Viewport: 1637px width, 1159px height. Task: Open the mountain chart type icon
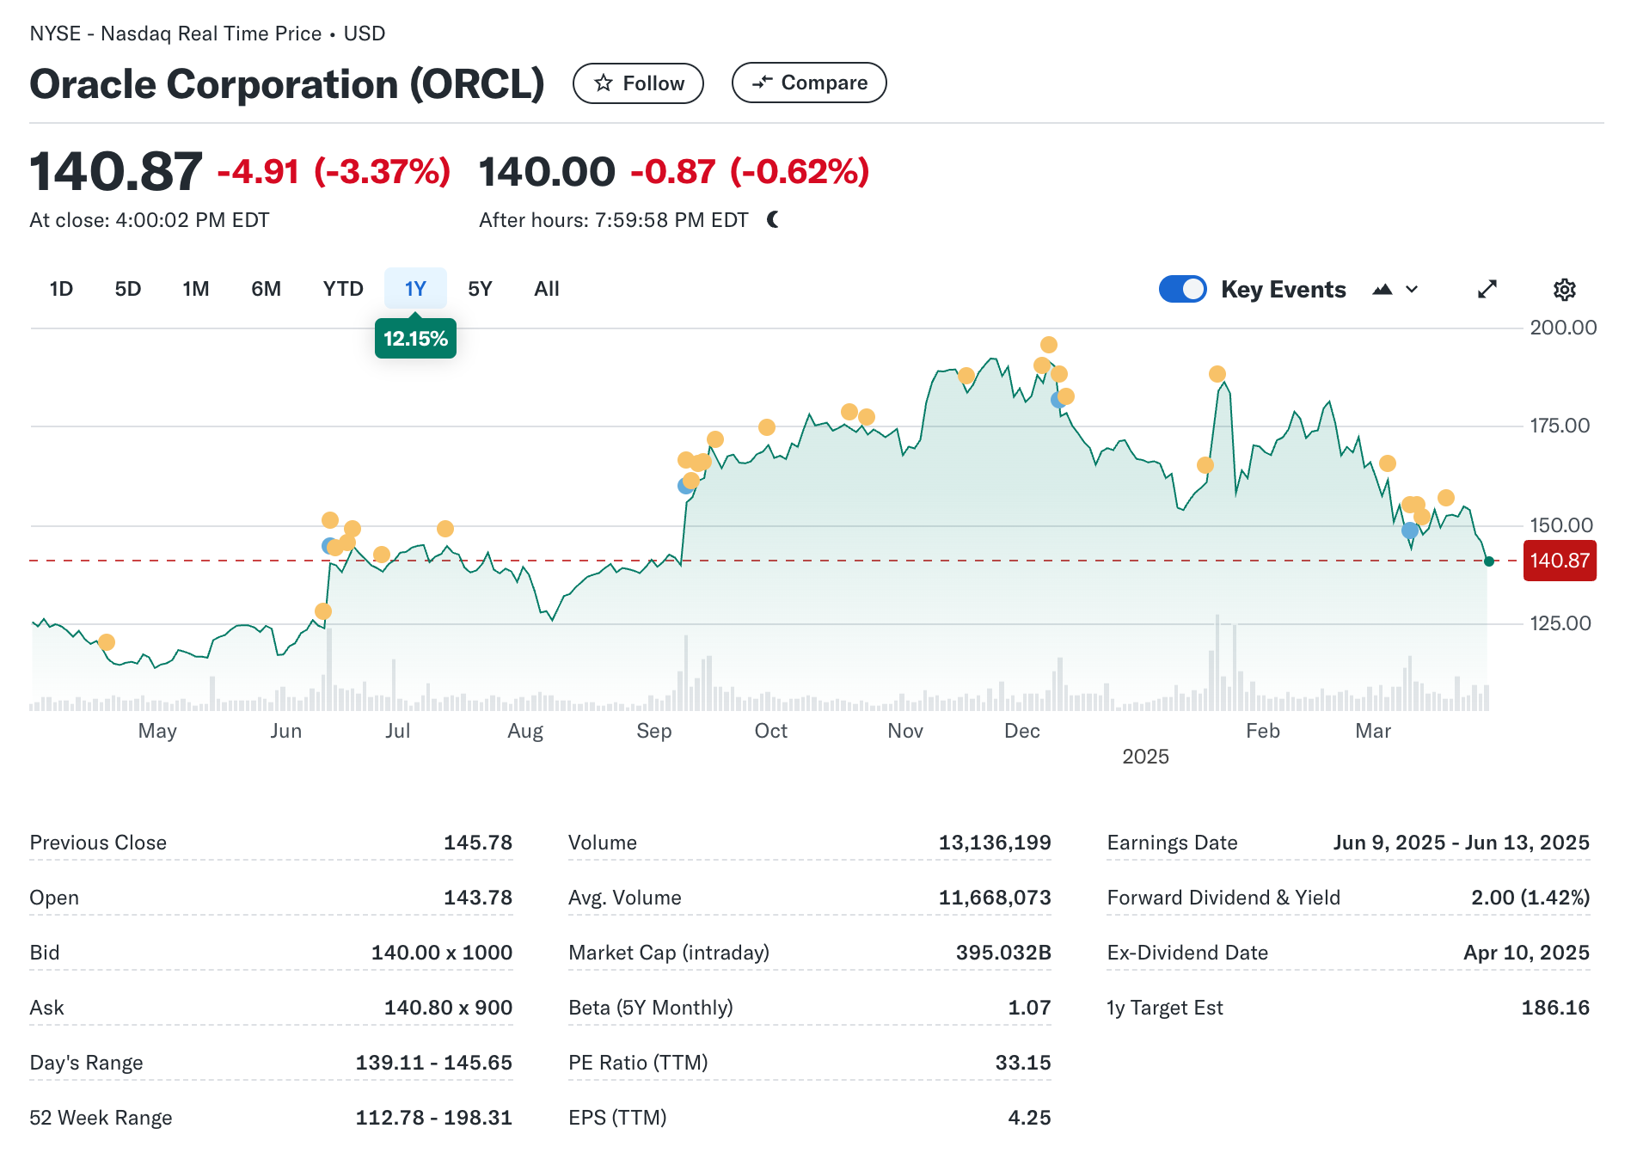(x=1383, y=290)
